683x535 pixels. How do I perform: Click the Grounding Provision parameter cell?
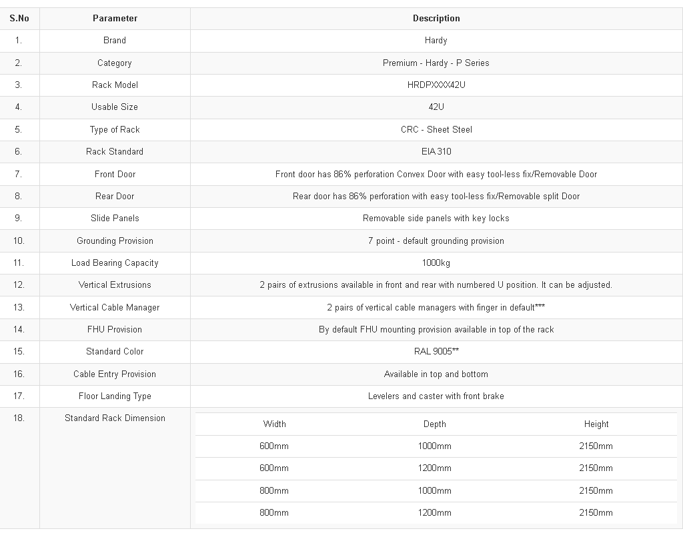(x=115, y=241)
